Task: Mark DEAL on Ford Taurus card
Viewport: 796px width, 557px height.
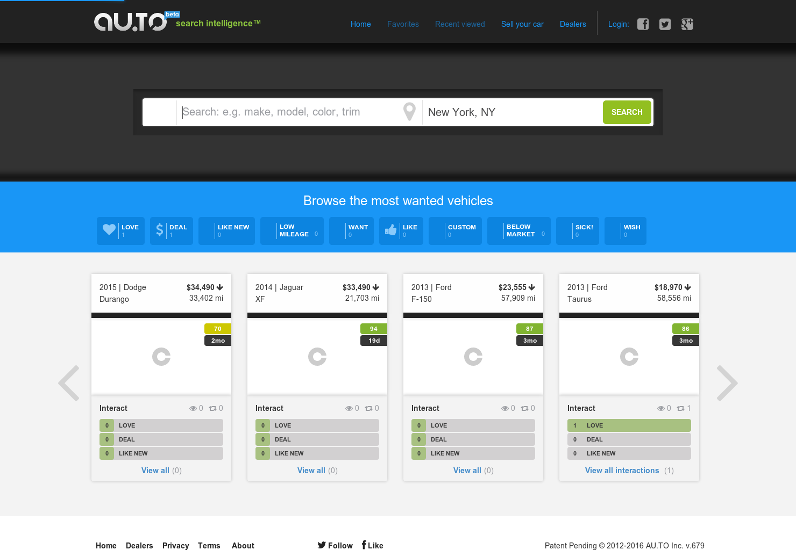Action: (629, 439)
